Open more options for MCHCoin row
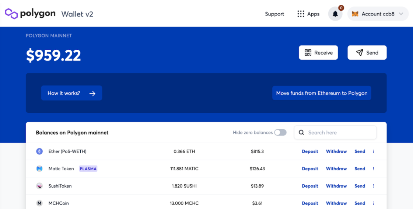The width and height of the screenshot is (413, 209). (x=374, y=203)
